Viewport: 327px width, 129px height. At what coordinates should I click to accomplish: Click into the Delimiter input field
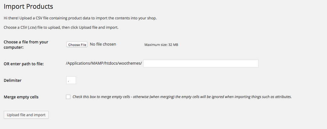tap(71, 80)
